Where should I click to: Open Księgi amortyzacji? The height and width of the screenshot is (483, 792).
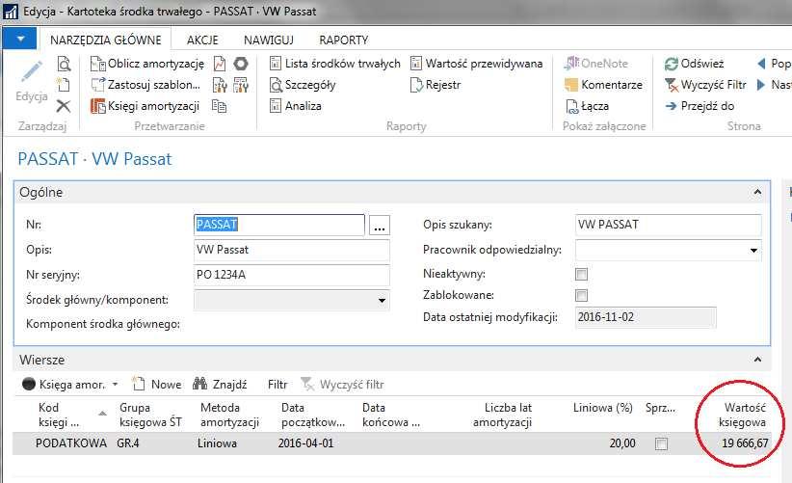(145, 106)
